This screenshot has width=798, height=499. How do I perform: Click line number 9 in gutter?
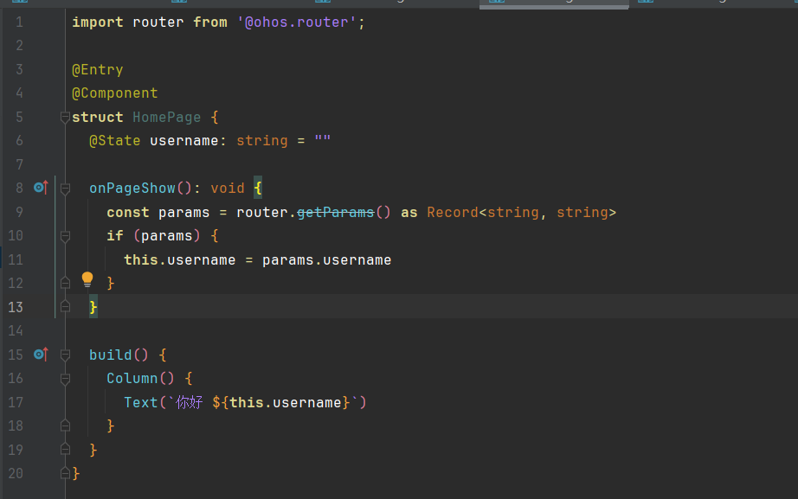[19, 212]
